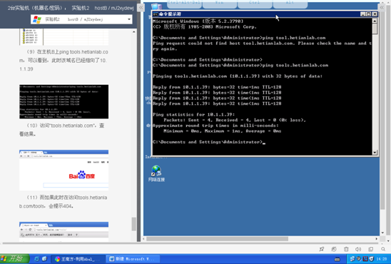Click step (11) 404 instruction text

[x=63, y=202]
